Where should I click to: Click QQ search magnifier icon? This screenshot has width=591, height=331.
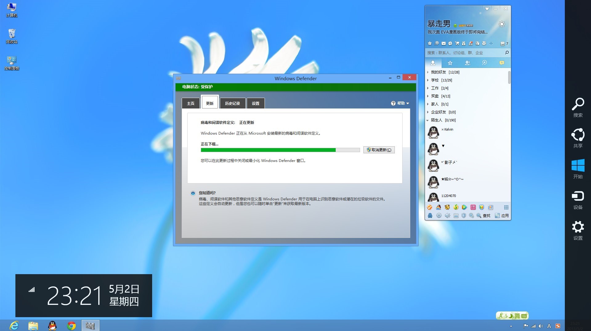coord(507,53)
